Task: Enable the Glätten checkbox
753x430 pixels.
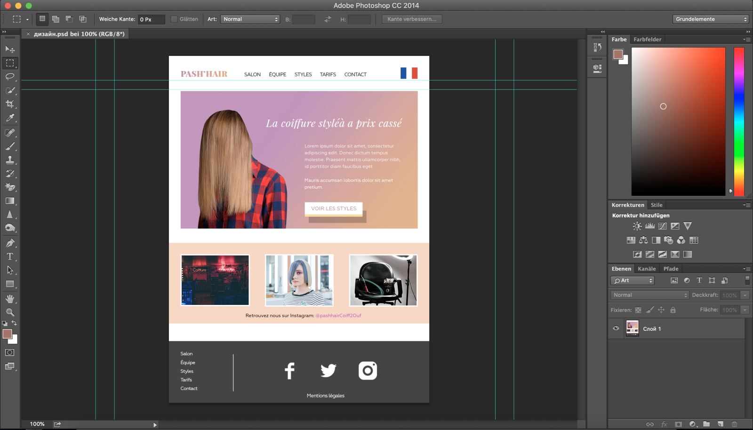Action: [x=174, y=19]
